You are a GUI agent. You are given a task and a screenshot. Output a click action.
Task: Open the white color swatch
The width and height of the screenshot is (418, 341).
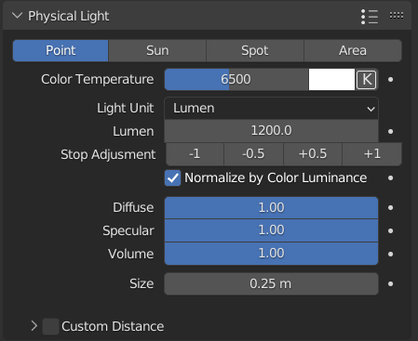[331, 80]
